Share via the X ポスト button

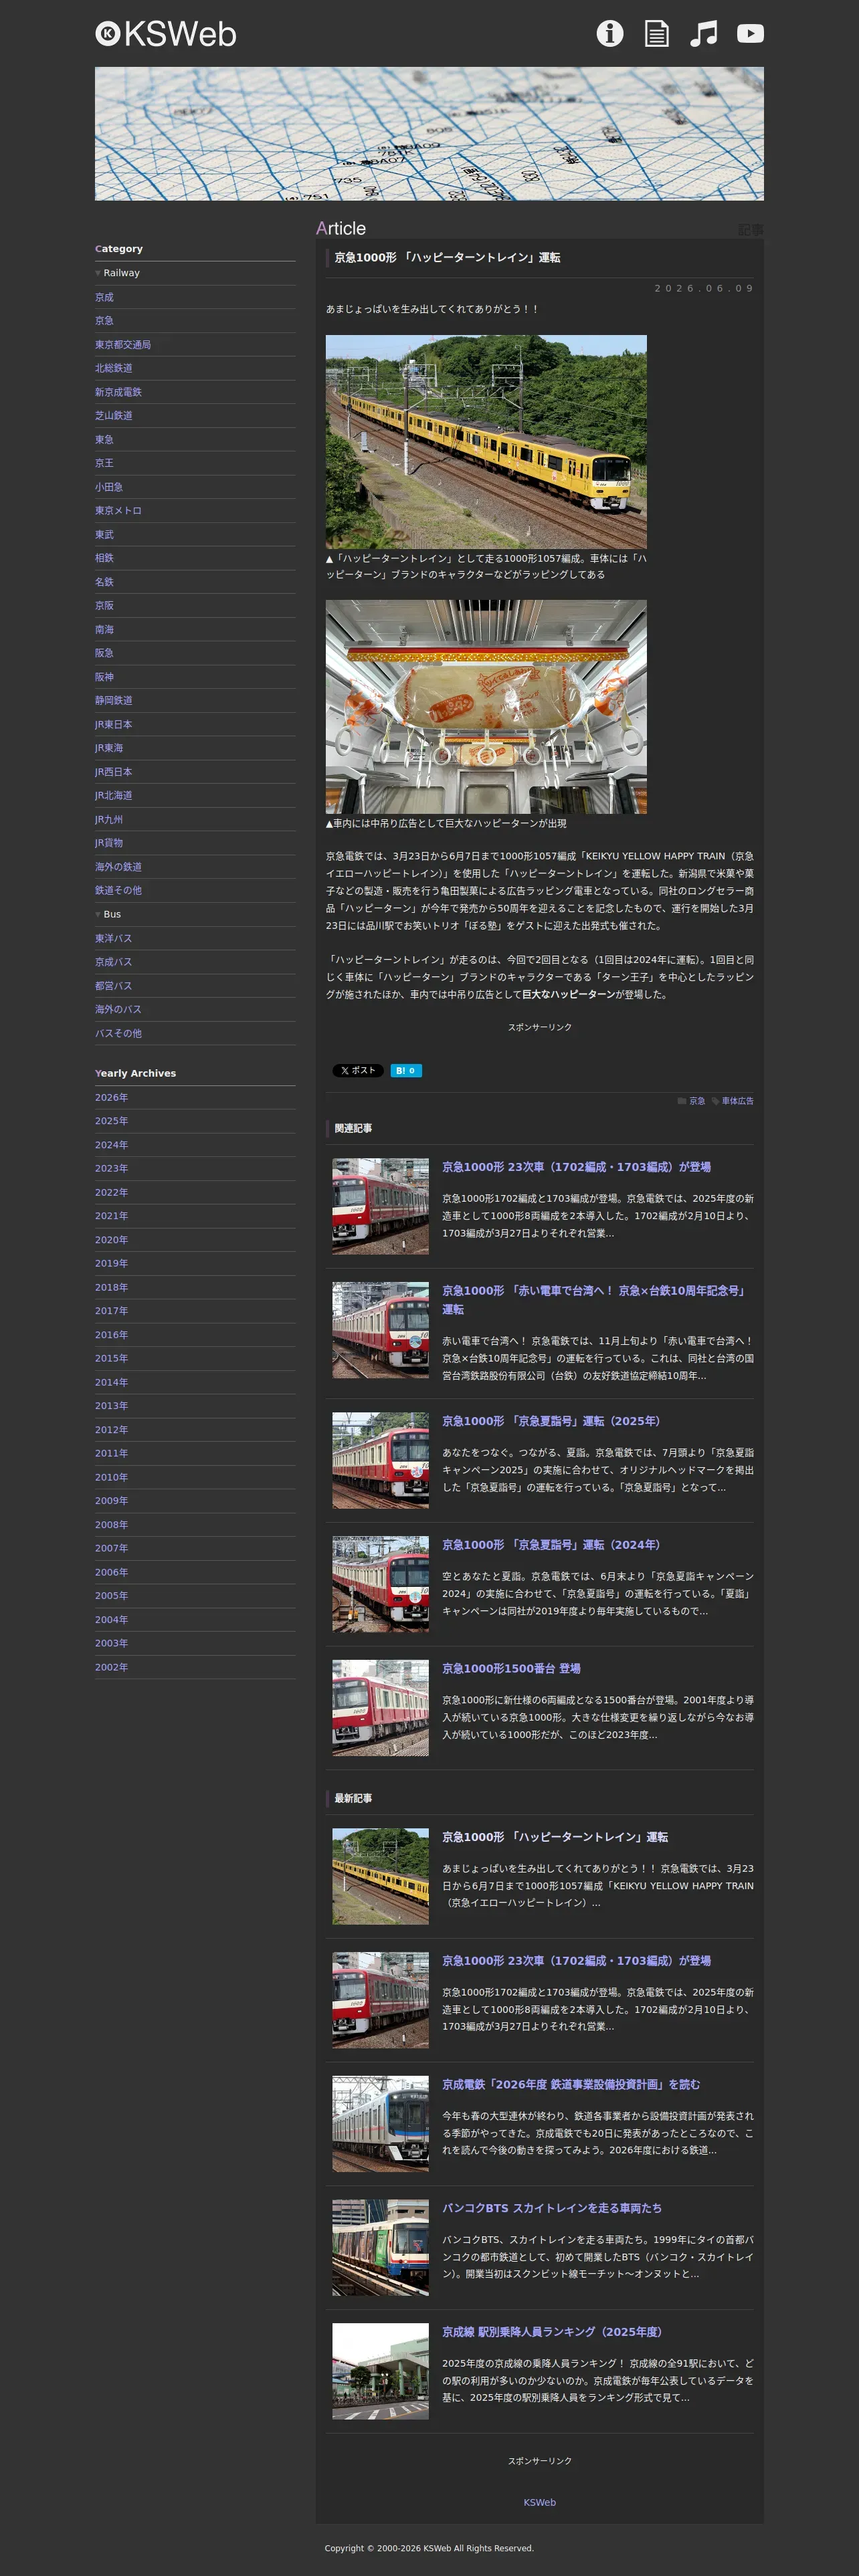[x=358, y=1070]
